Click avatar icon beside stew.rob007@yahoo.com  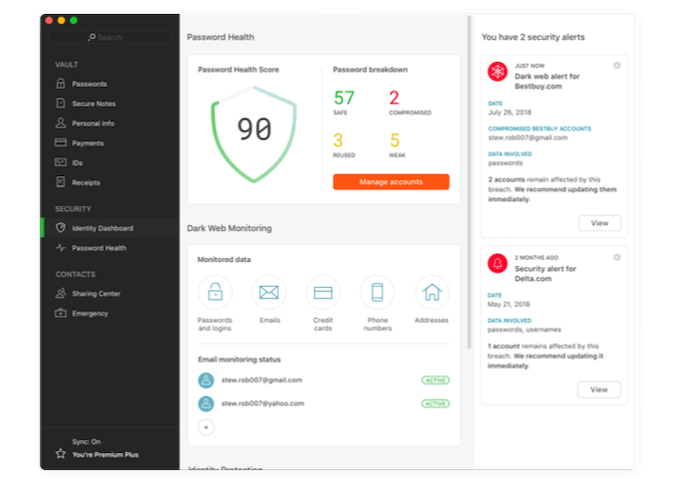click(x=206, y=403)
